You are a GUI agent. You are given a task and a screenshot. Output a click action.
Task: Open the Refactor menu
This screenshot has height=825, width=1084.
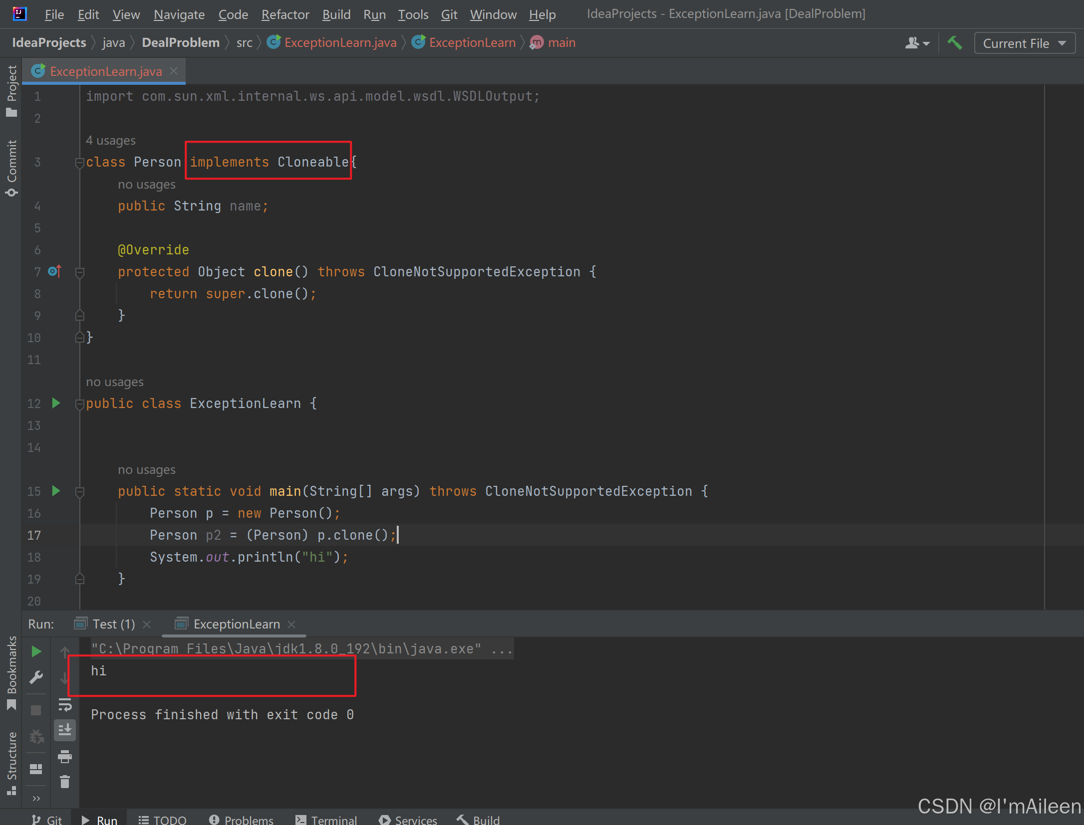point(285,14)
